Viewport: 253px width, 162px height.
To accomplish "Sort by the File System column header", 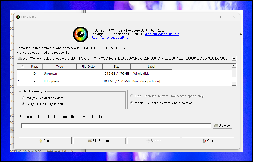I will pyautogui.click(x=89, y=66).
